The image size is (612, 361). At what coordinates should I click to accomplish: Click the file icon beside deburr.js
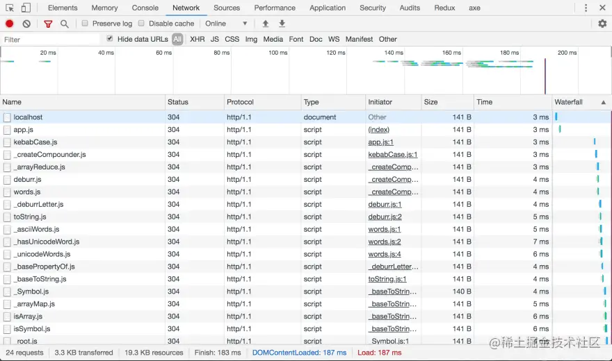click(7, 180)
